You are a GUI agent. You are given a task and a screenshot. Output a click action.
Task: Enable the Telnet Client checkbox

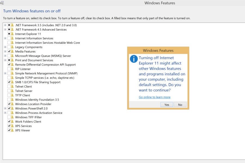click(9, 86)
